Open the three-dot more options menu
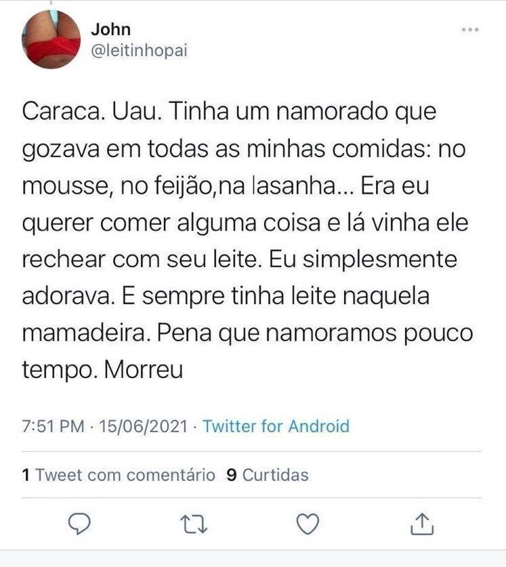The image size is (506, 567). click(469, 30)
